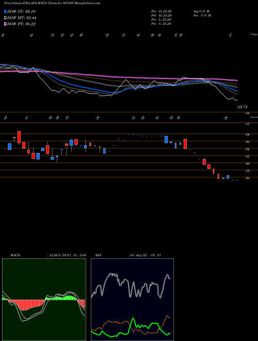Click the 26 price axis label

pos(247,178)
